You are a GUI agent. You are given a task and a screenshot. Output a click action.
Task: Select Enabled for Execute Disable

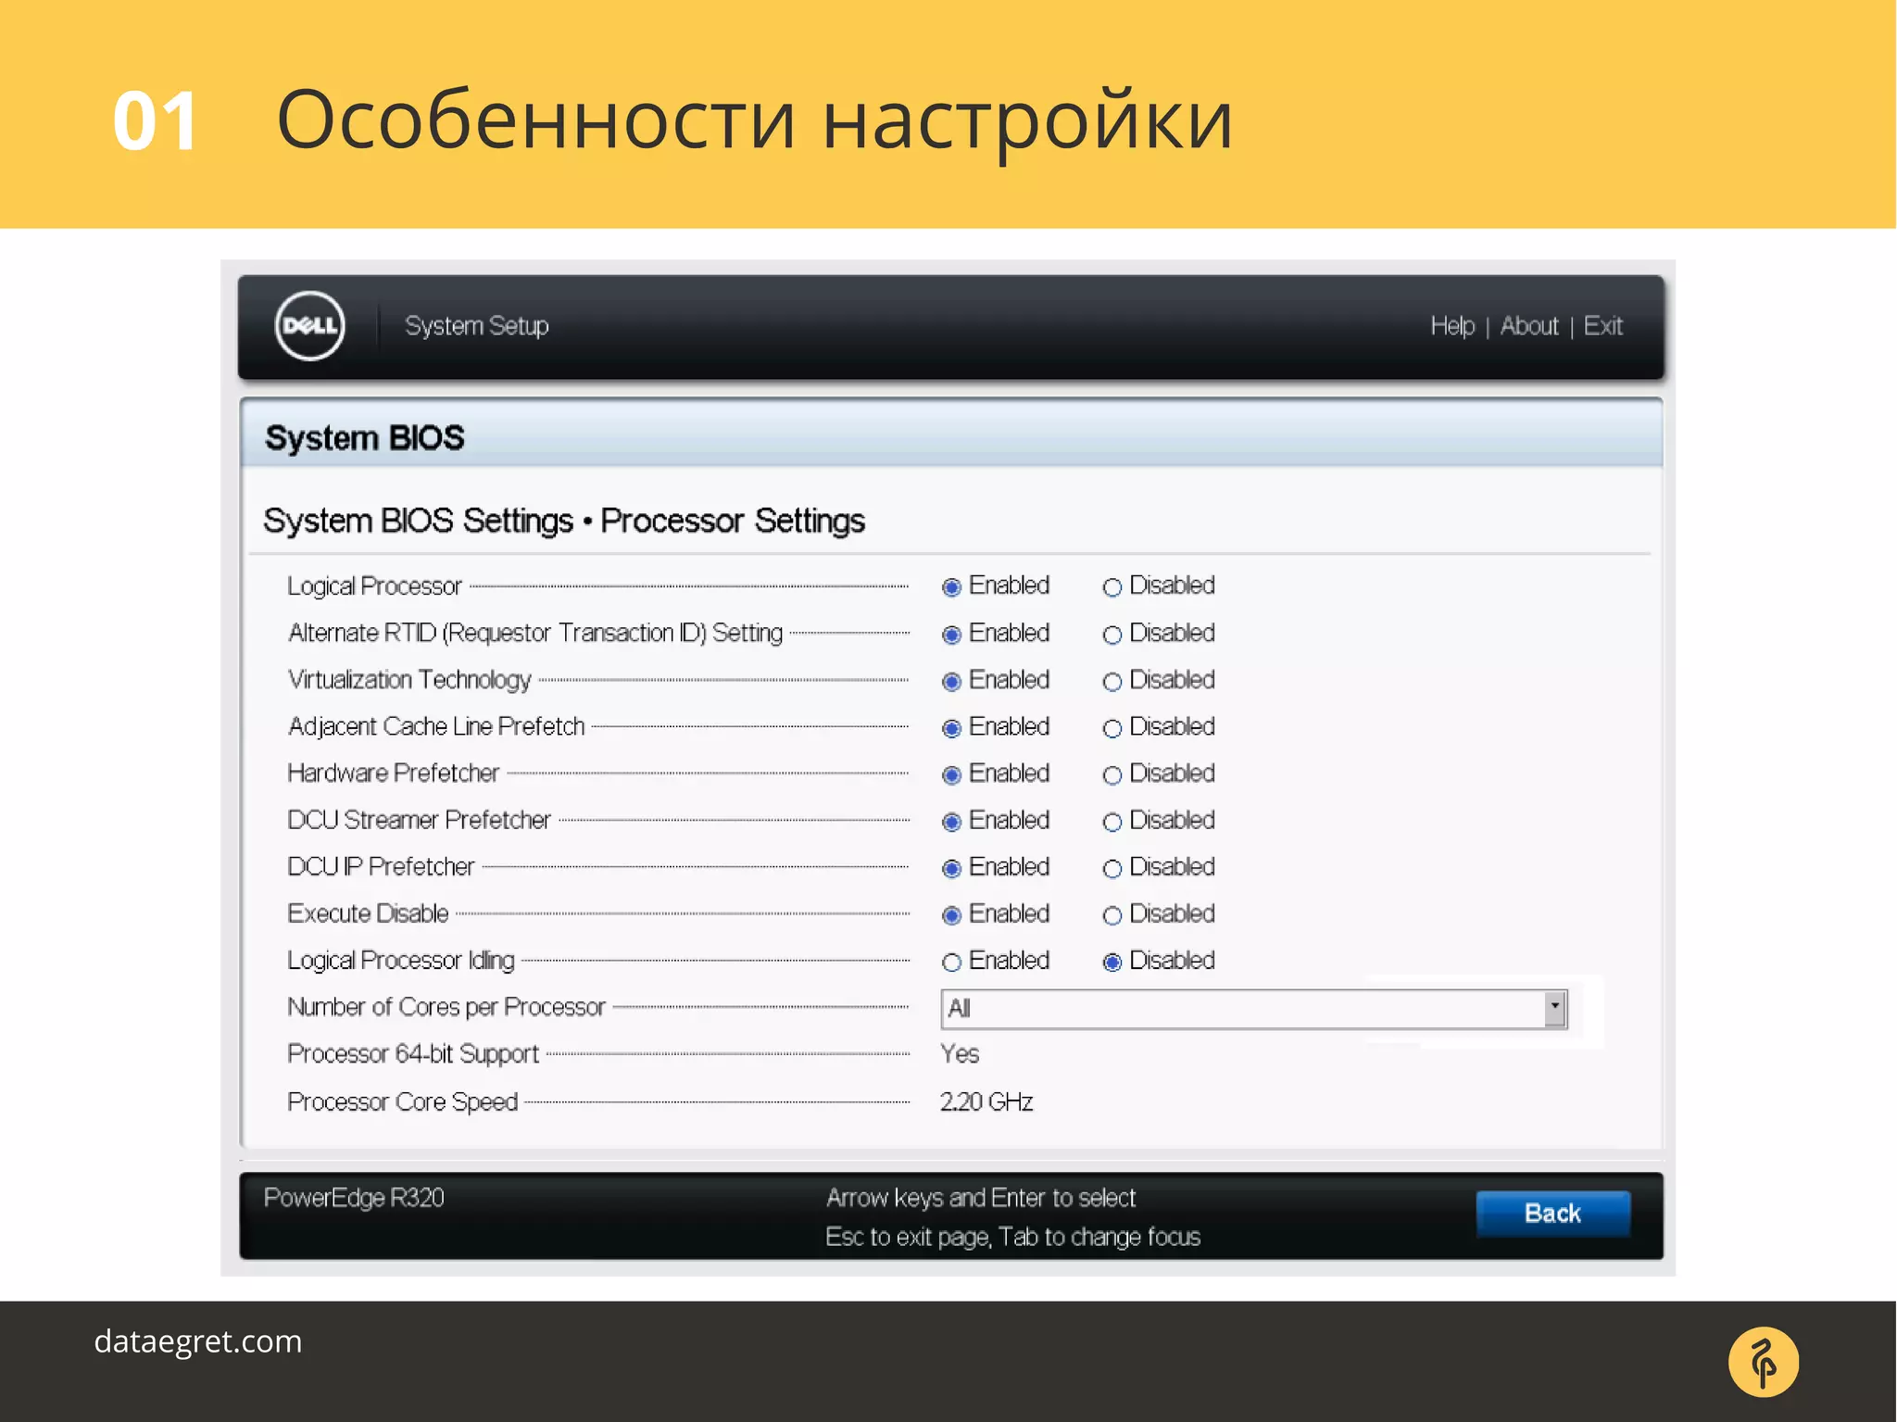tap(951, 915)
